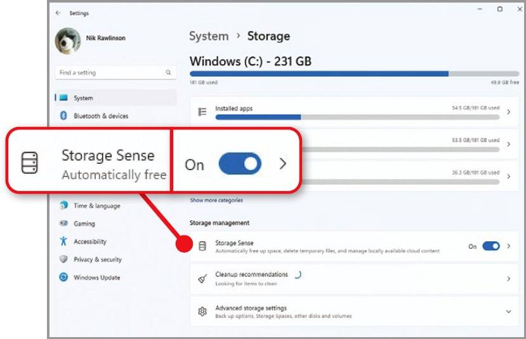This screenshot has width=526, height=339.
Task: Click Show more categories link
Action: [216, 200]
